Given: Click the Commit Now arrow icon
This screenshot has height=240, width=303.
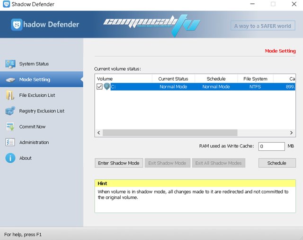Looking at the screenshot, I should [x=10, y=127].
